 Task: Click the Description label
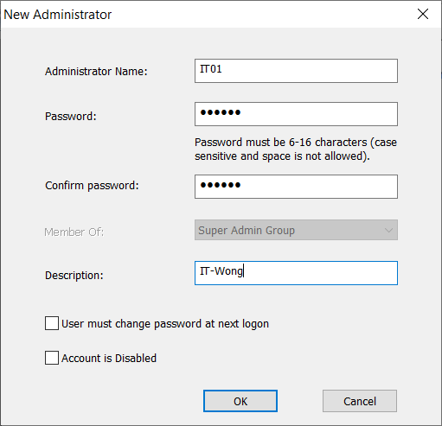pos(74,276)
